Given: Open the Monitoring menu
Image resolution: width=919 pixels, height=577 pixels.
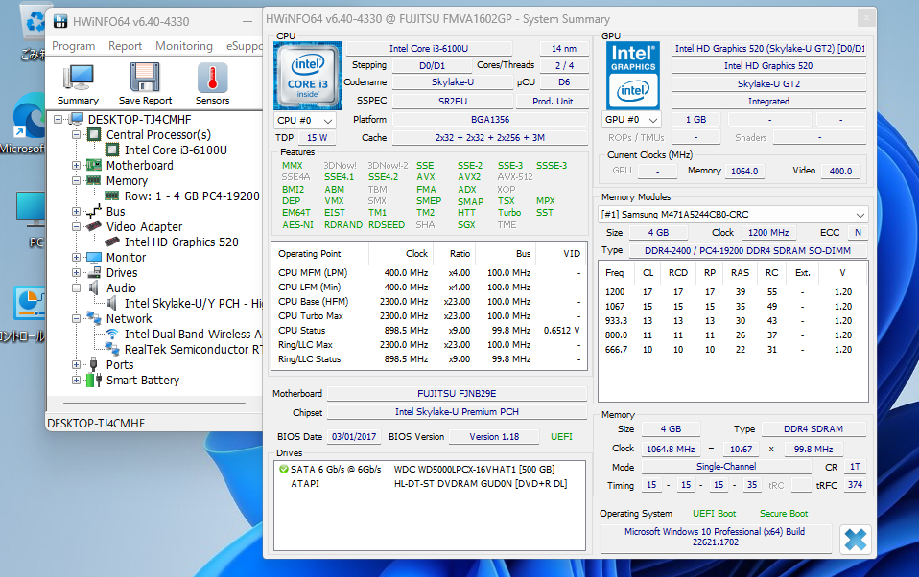Looking at the screenshot, I should (x=184, y=46).
